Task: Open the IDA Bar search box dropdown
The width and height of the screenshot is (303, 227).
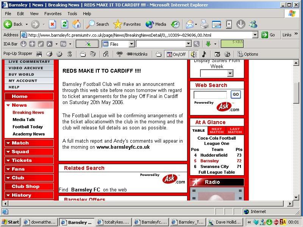Action: (188, 44)
